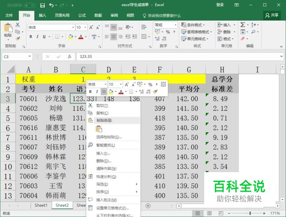Image resolution: width=286 pixels, height=217 pixels.
Task: Click Find and Select magnifier icon
Action: click(253, 32)
